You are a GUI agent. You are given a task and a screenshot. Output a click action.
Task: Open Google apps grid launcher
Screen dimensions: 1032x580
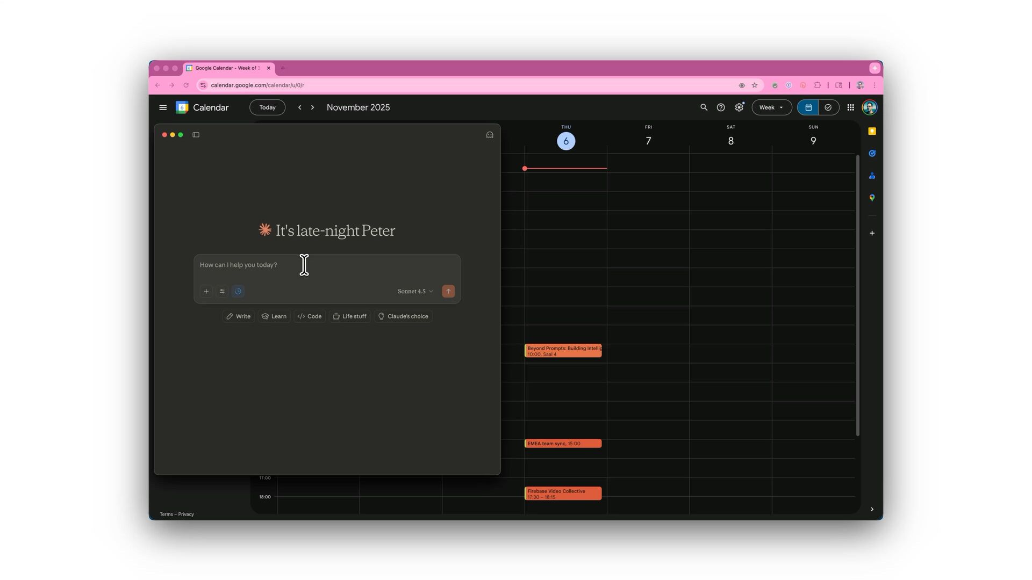[x=850, y=107]
